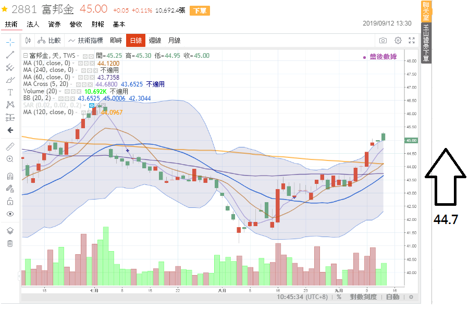This screenshot has width=469, height=310.
Task: Switch to the 週線 weekly chart
Action: (155, 40)
